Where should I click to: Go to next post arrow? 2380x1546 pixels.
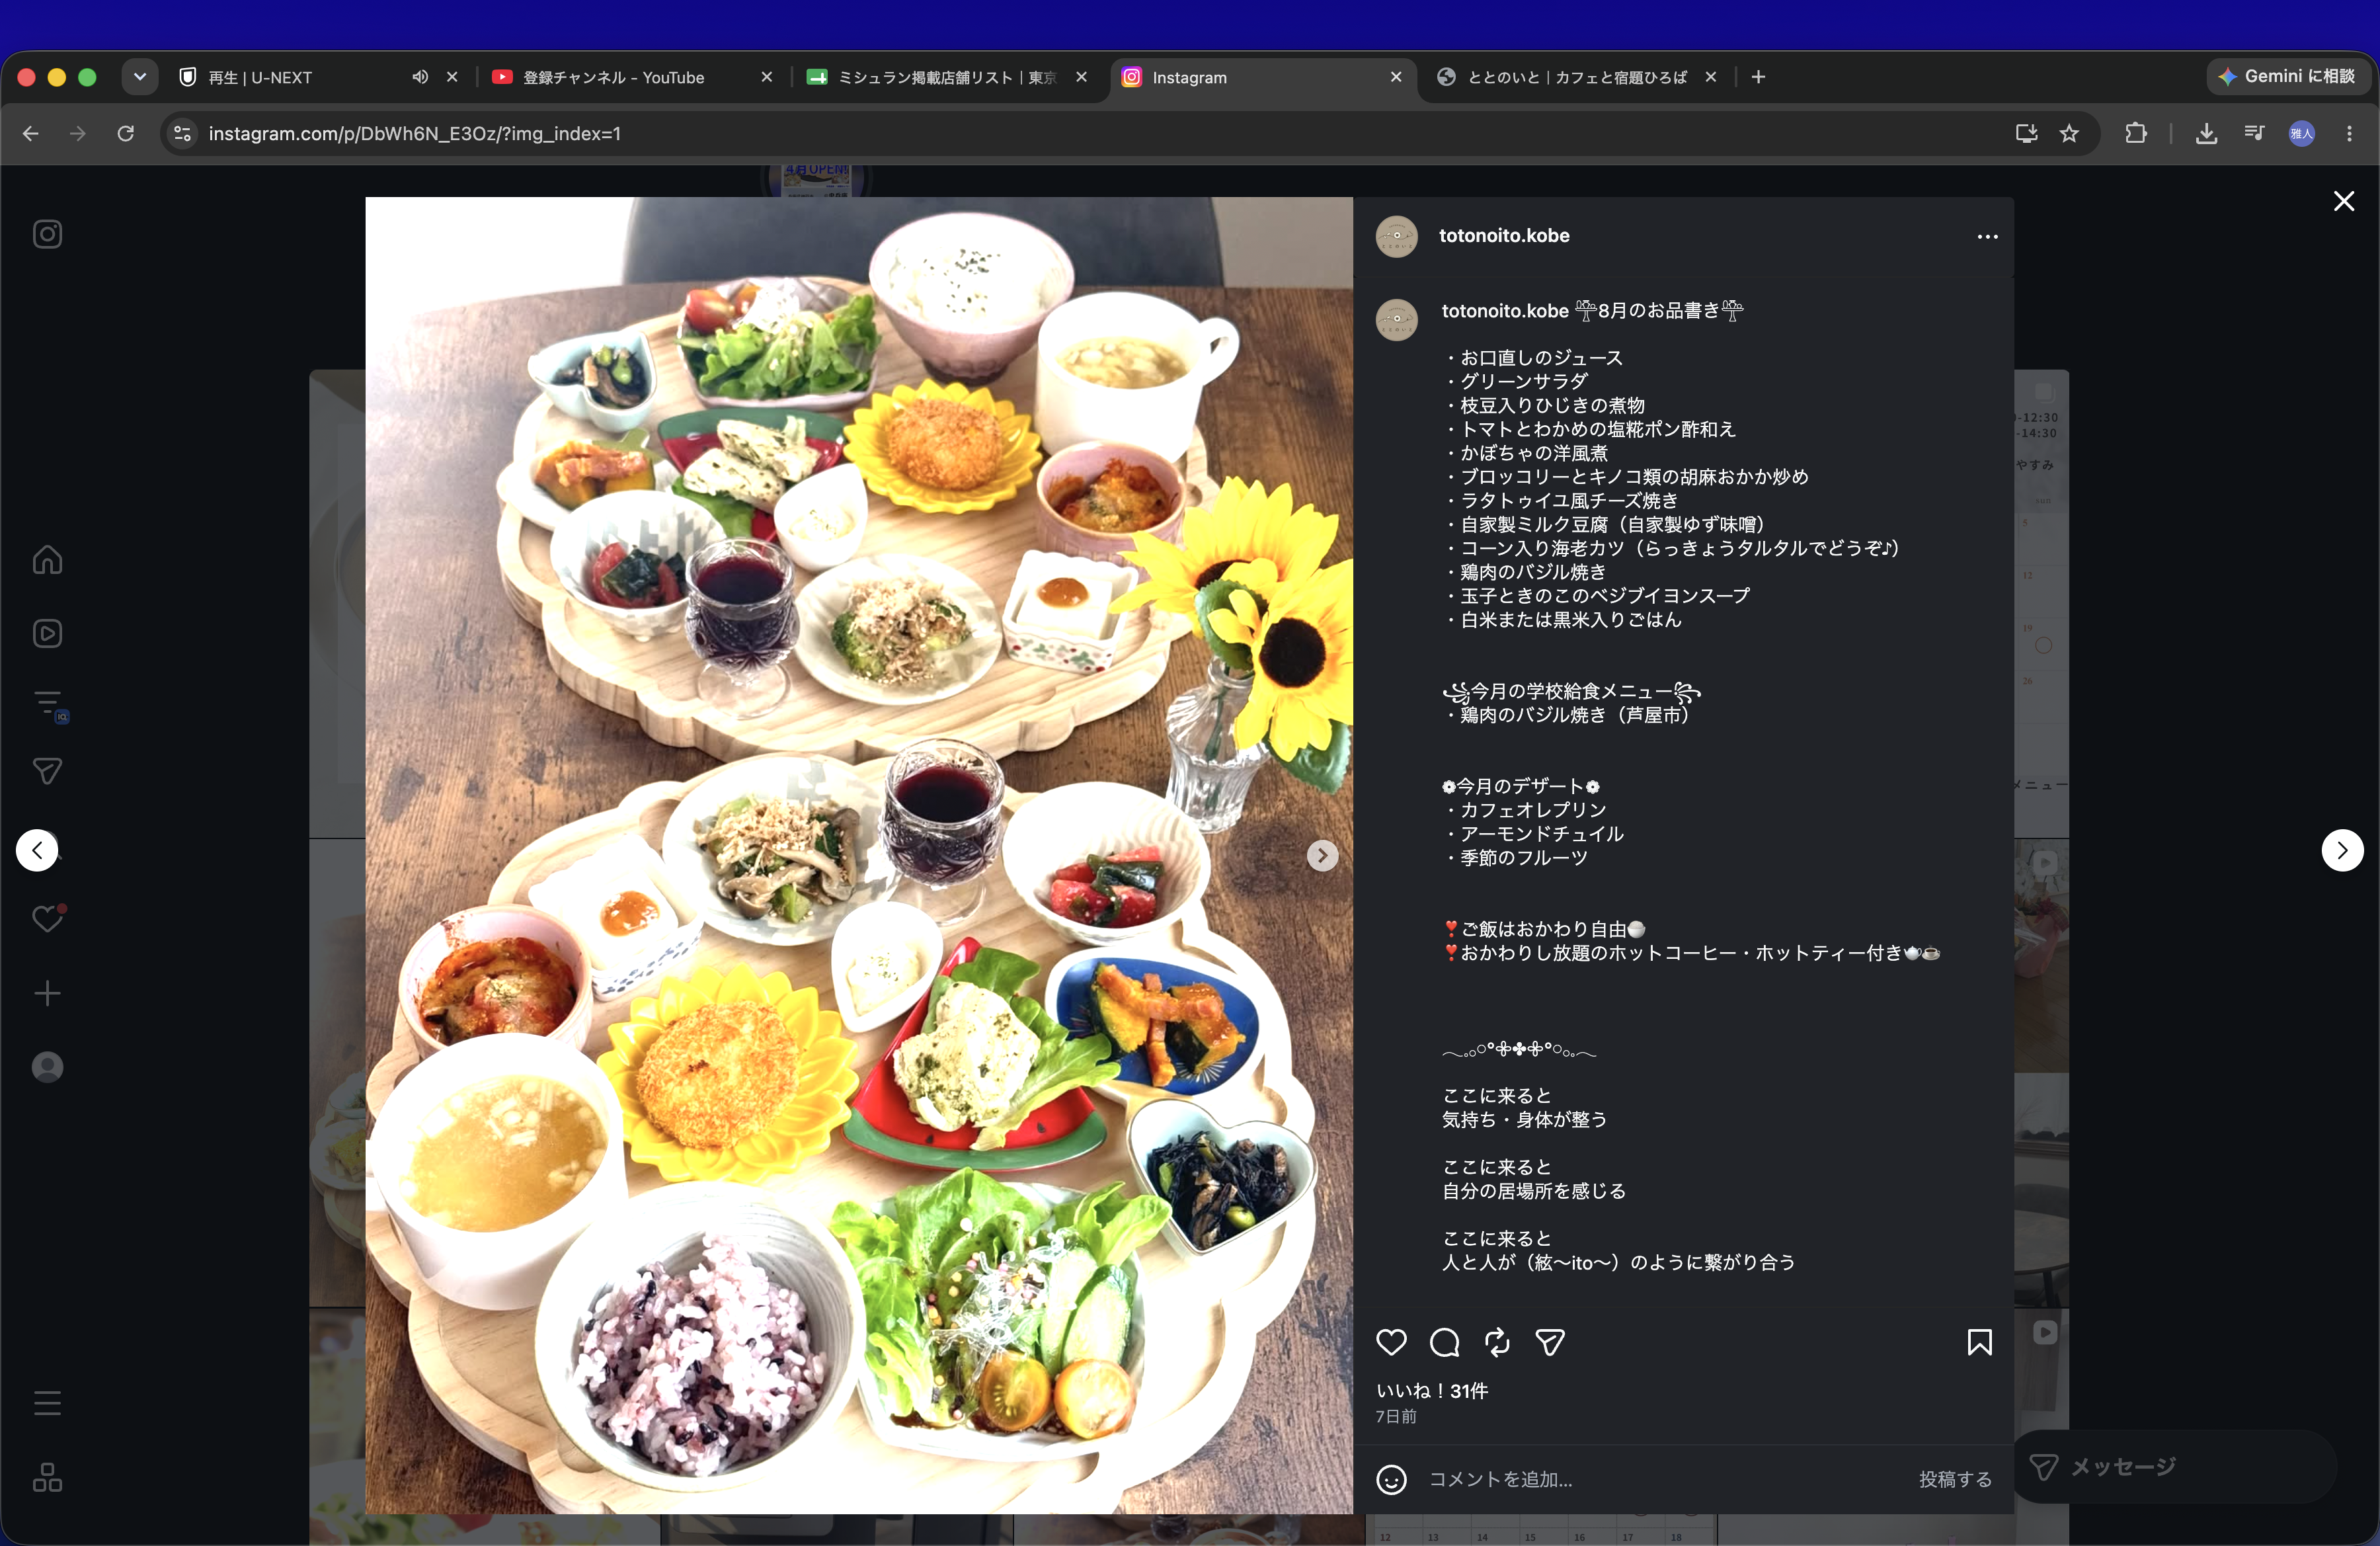[2342, 850]
